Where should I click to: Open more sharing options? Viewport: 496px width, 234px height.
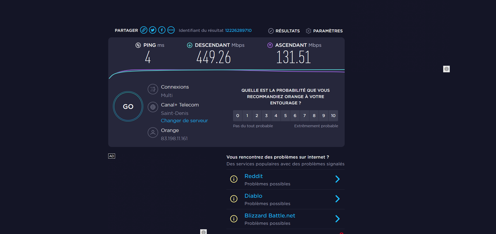[171, 30]
